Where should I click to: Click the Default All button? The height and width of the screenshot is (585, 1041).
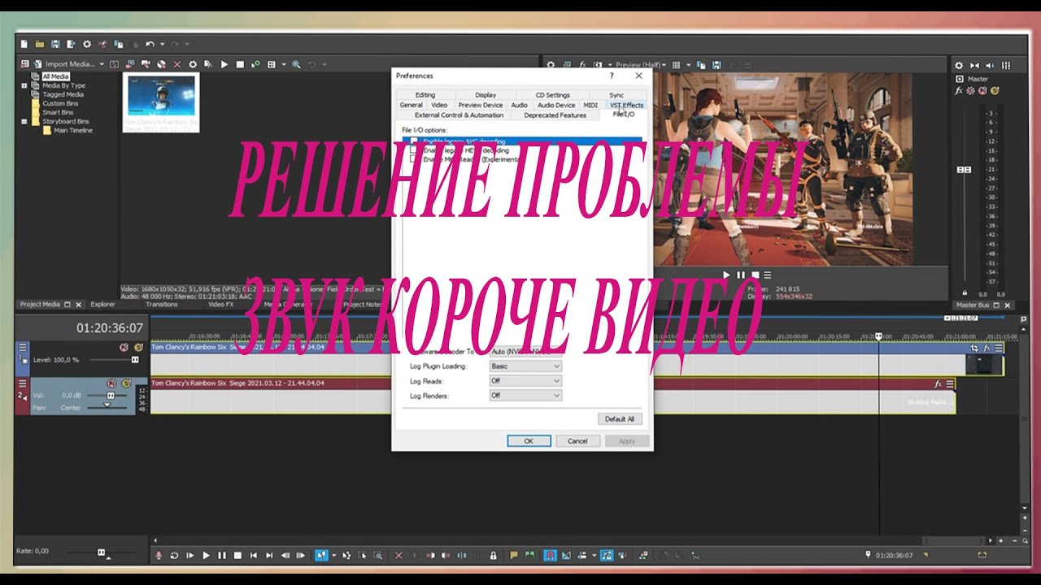[x=620, y=419]
